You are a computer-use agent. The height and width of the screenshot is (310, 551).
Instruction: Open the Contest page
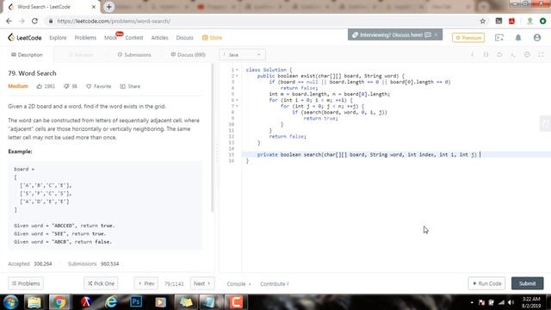134,38
